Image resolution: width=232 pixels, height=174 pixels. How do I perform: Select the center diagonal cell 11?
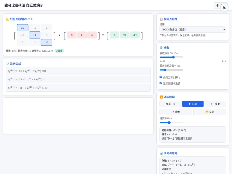(34, 35)
